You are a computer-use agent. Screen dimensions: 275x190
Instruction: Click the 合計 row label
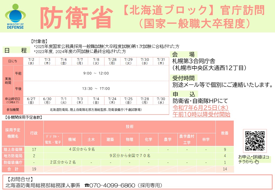pyautogui.click(x=13, y=169)
